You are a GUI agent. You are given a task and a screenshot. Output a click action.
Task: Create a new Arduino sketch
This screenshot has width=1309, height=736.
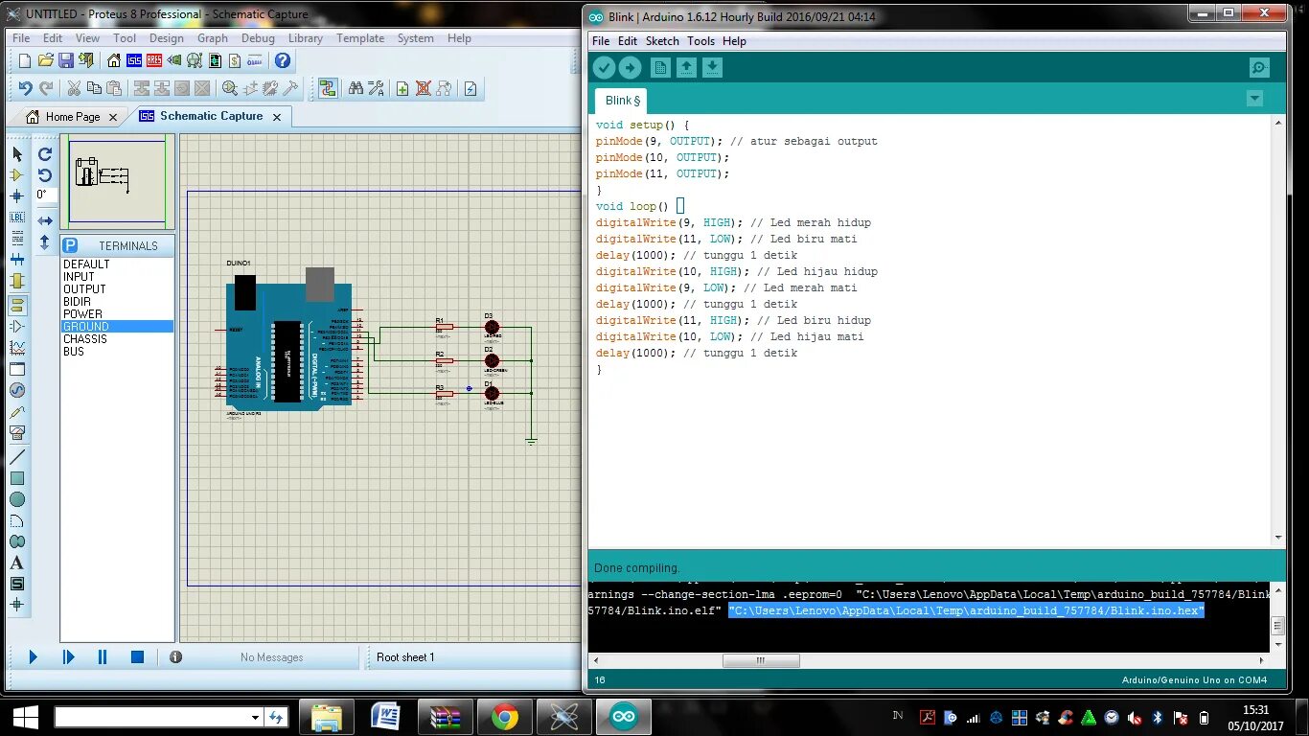(x=660, y=67)
